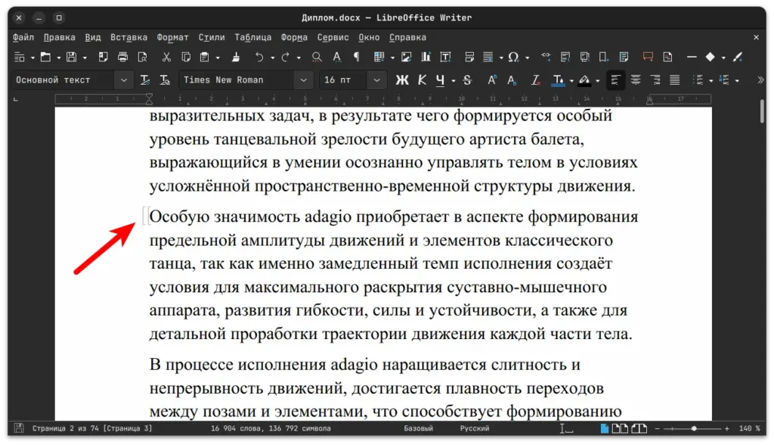Insert a chart
This screenshot has width=774, height=445.
click(426, 57)
